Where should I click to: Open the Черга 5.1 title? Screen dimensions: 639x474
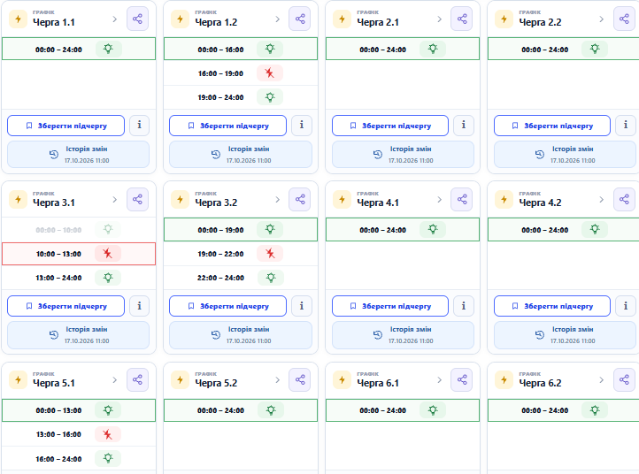point(54,383)
